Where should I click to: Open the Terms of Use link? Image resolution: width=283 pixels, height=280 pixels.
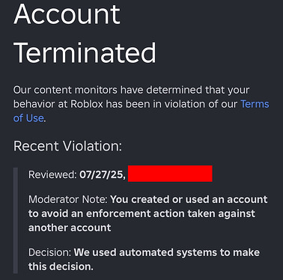[x=255, y=104]
